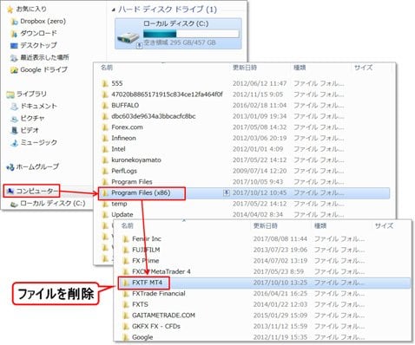Click date 2009/07/14 12:20 cell
The image size is (415, 345).
(x=260, y=171)
